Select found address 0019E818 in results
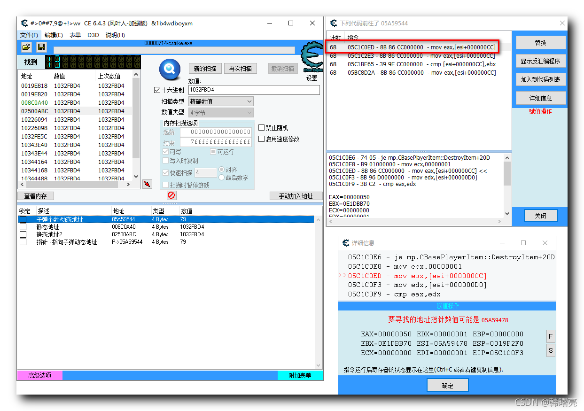This screenshot has width=584, height=411. [75, 85]
